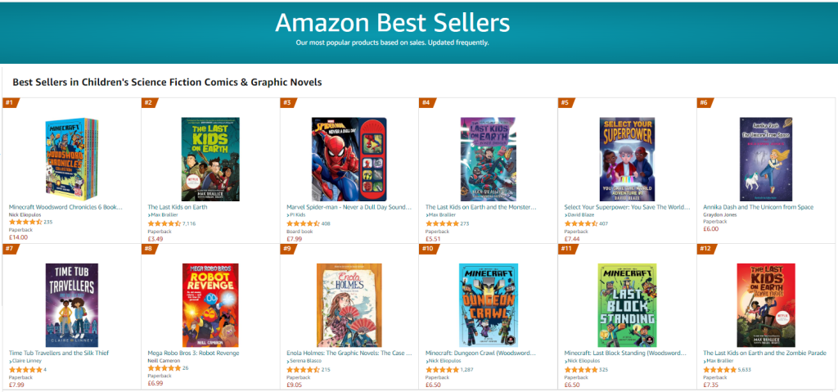Image resolution: width=838 pixels, height=392 pixels.
Task: Open the Annika Dash book cover
Action: (765, 159)
